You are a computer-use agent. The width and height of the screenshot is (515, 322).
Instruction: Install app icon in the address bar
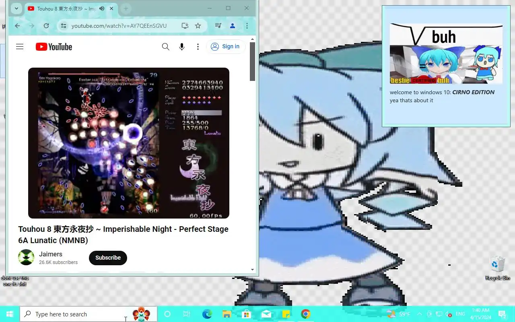click(185, 26)
